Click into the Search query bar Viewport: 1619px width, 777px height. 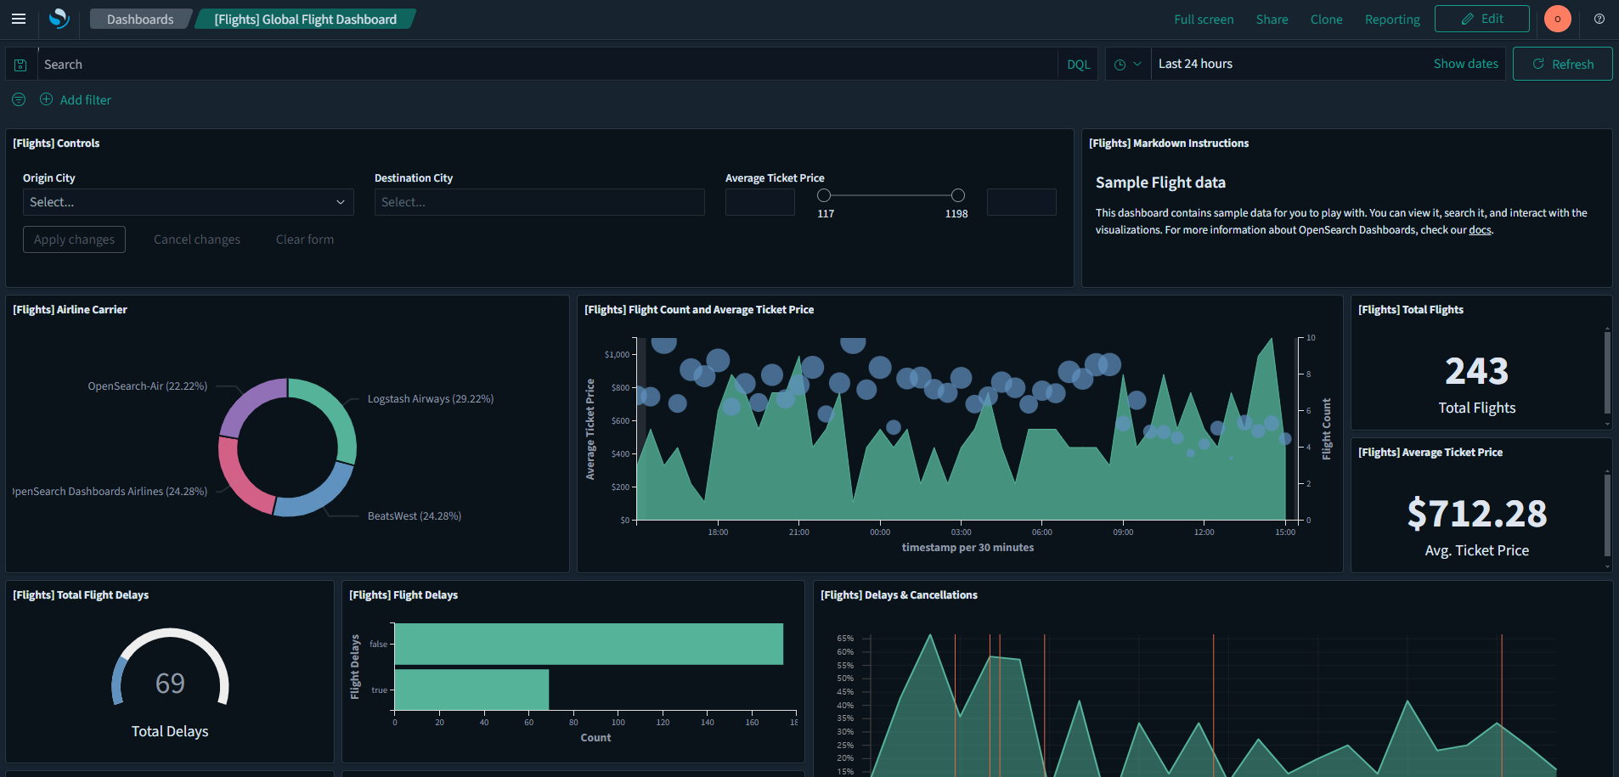pyautogui.click(x=548, y=65)
